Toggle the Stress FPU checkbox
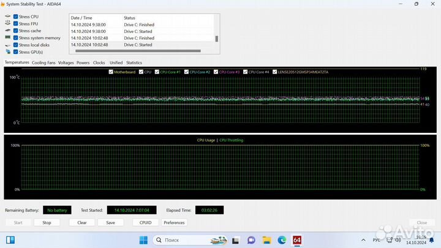Viewport: 441px width, 248px height. point(16,24)
